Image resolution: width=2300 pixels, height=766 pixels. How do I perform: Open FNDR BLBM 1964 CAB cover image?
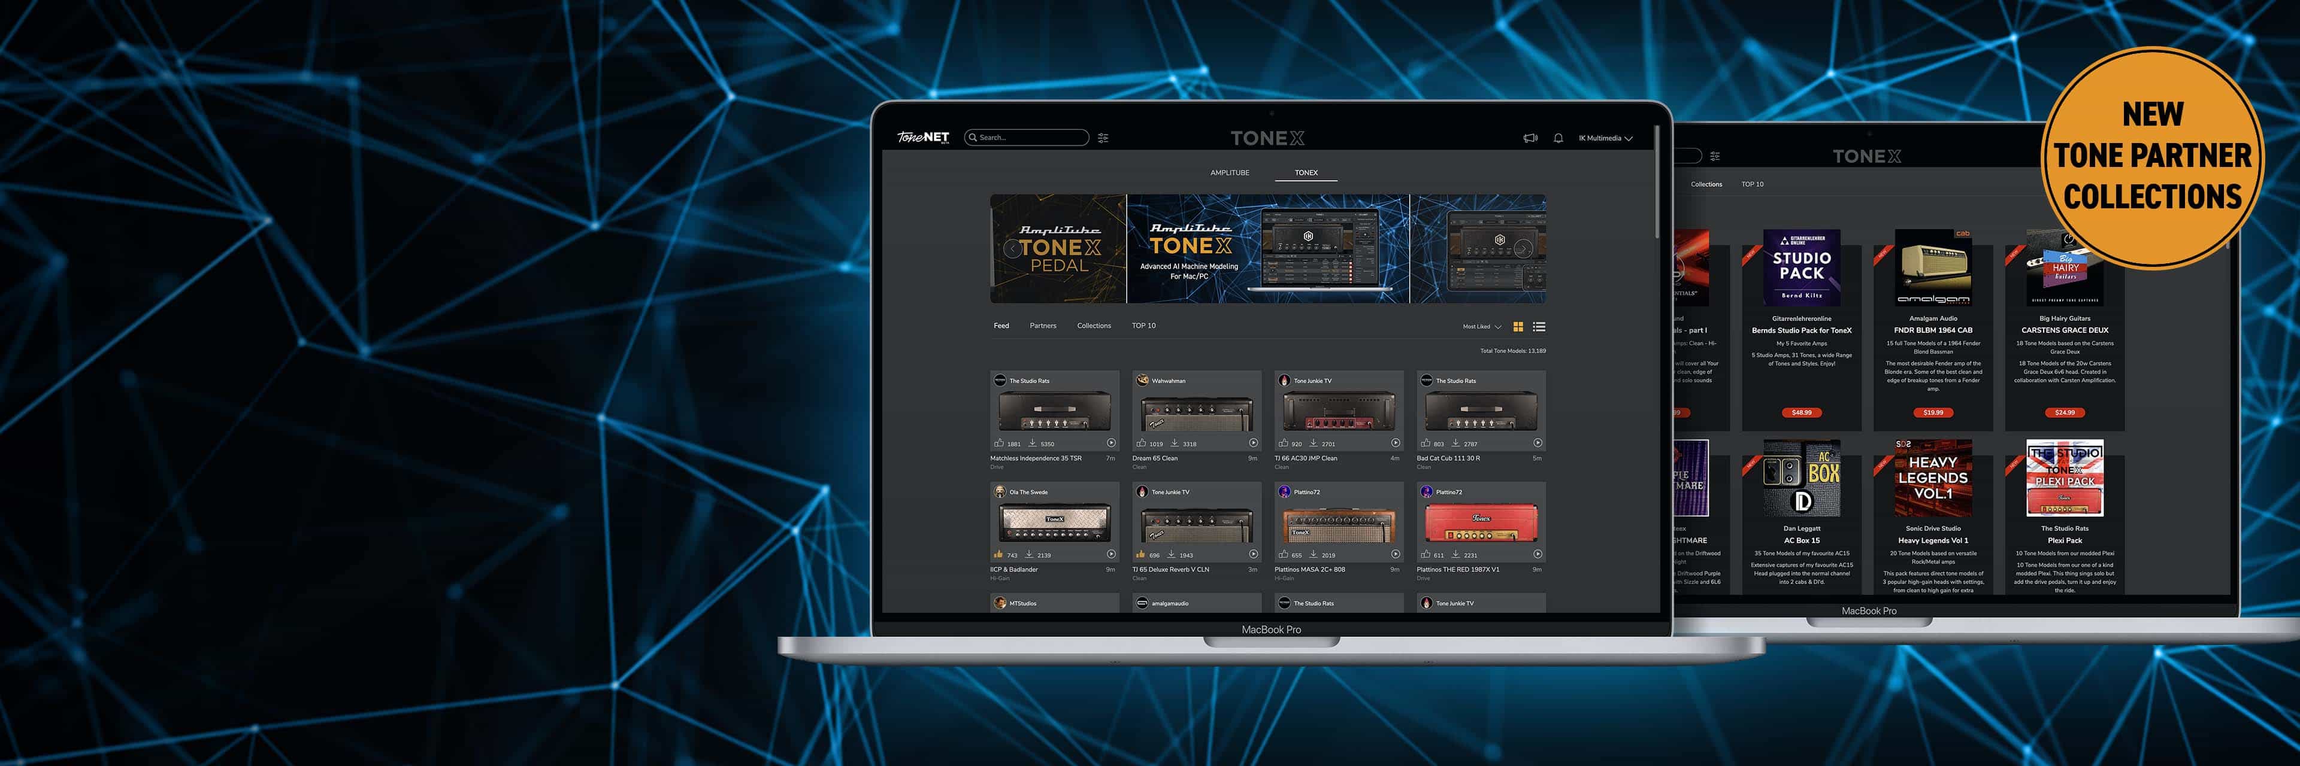1933,268
